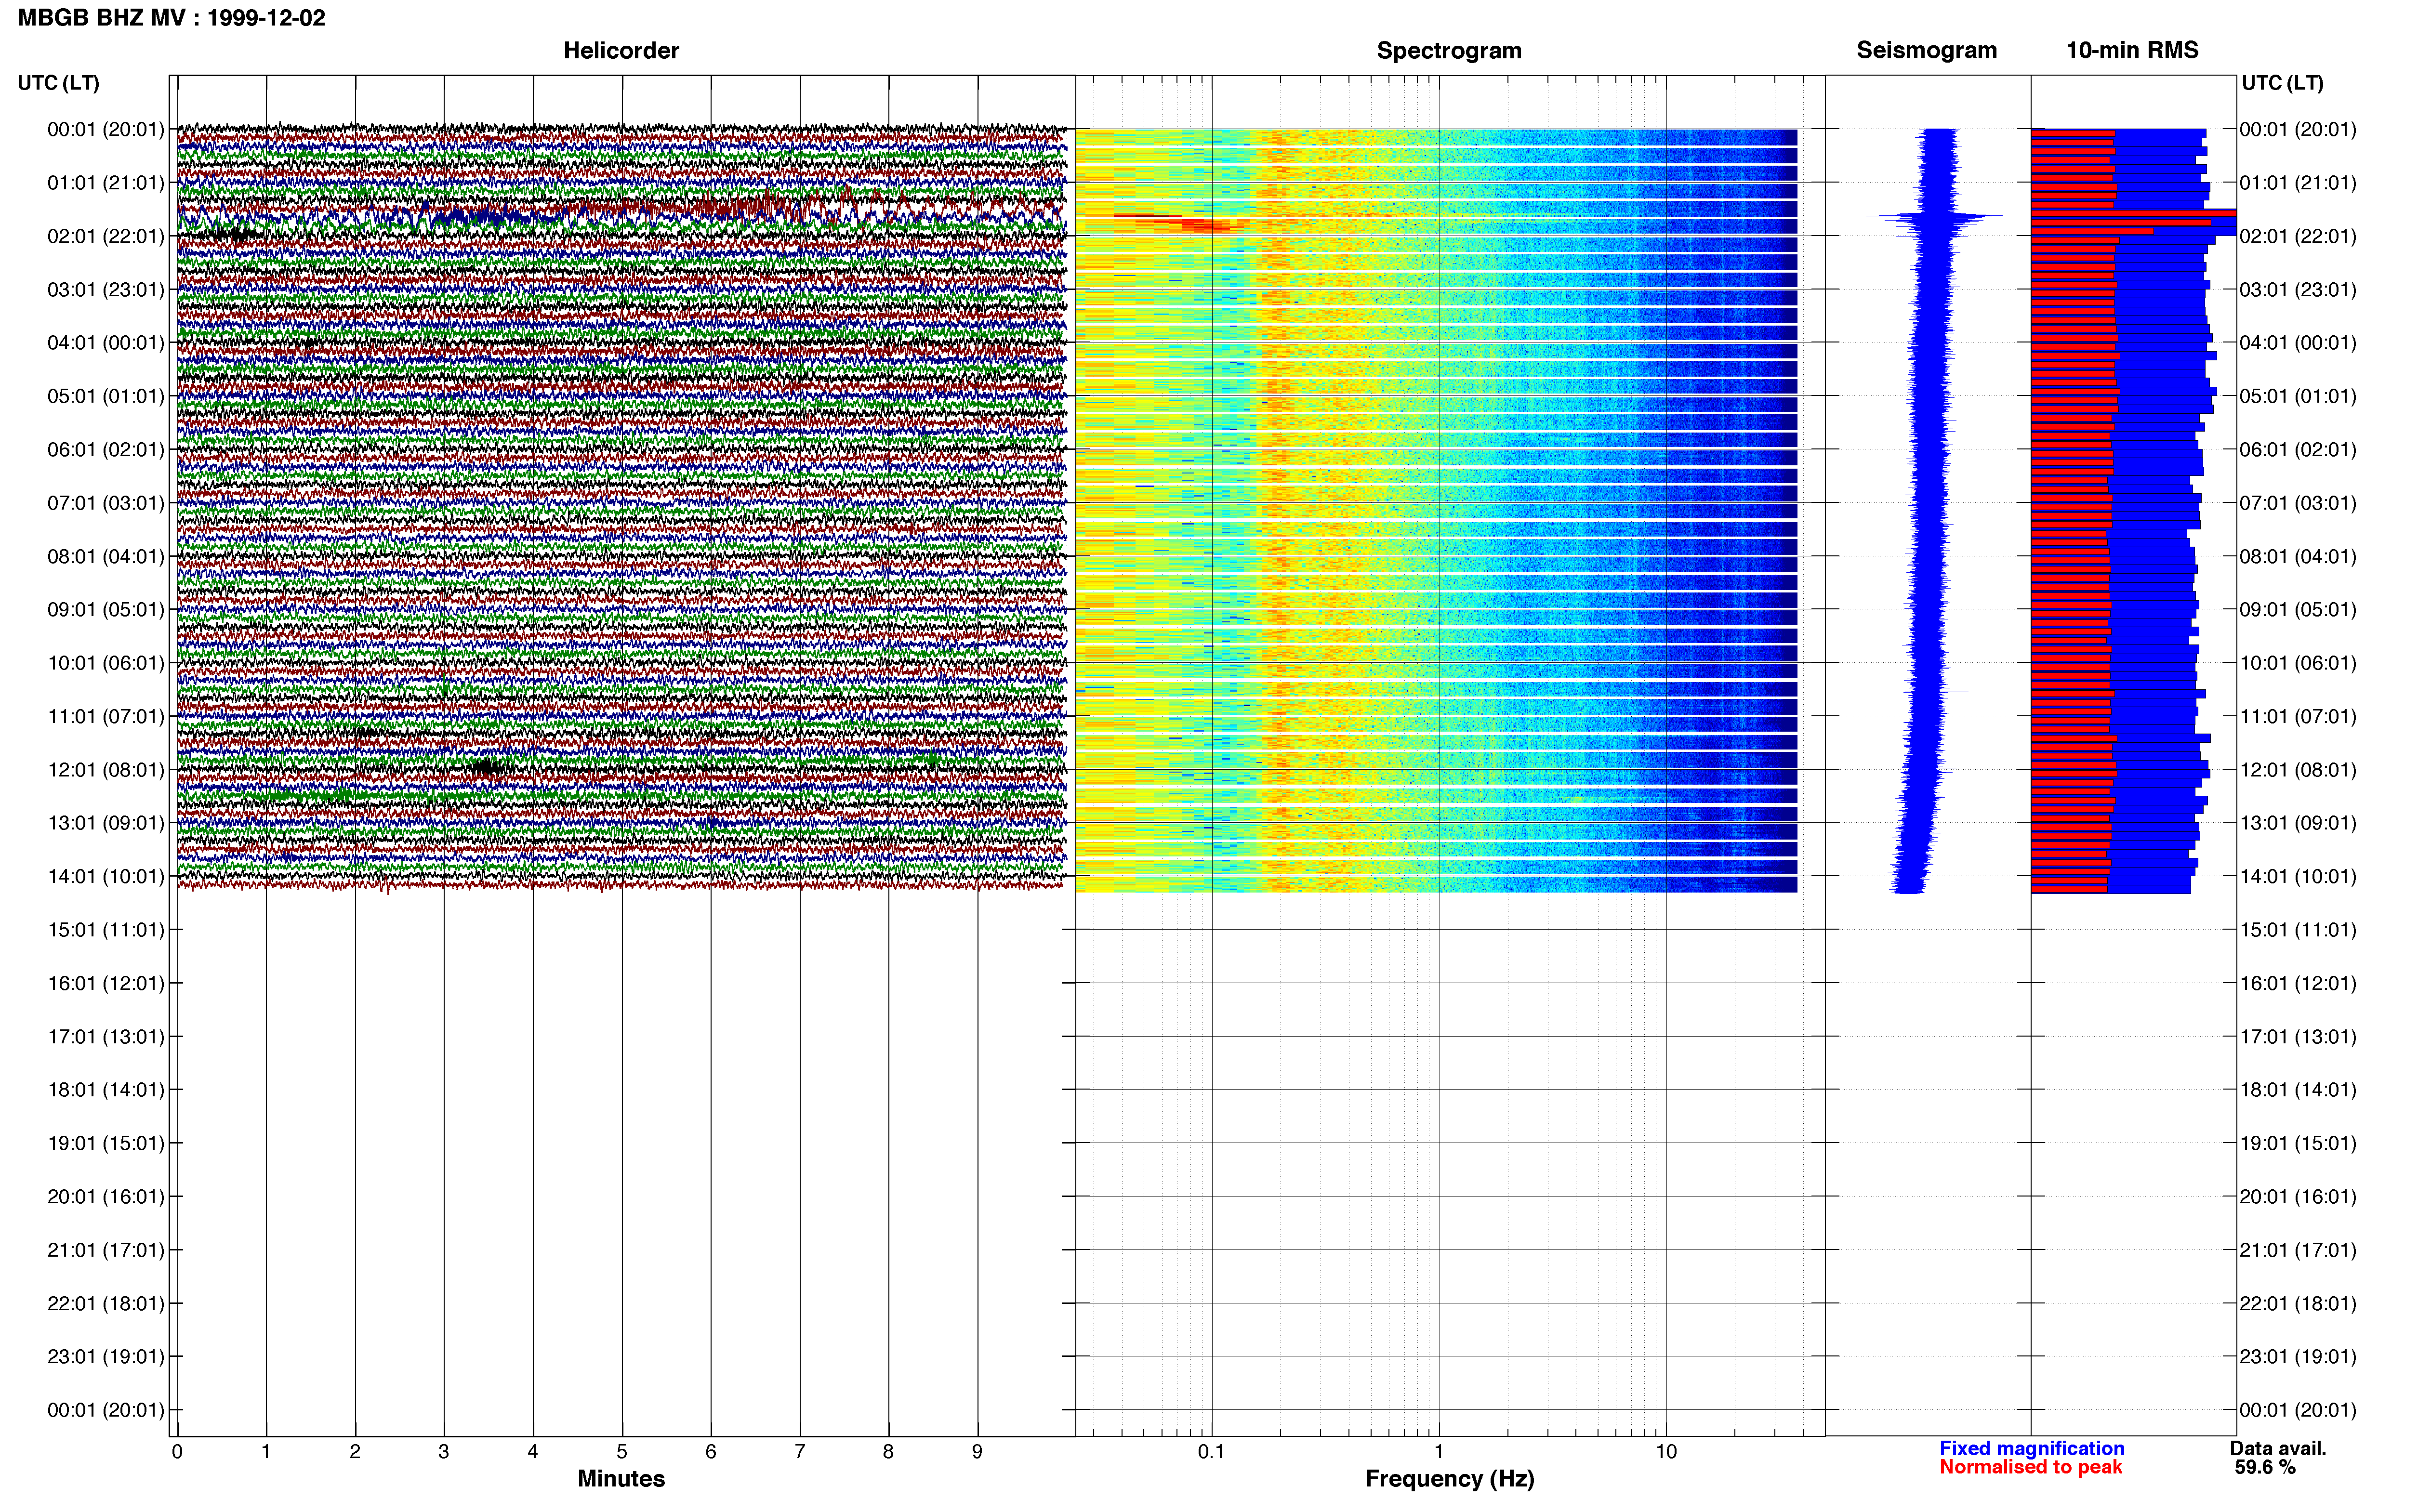Click the left-axis time label '23:01 (19:01)'
The image size is (2418, 1512).
point(105,1356)
